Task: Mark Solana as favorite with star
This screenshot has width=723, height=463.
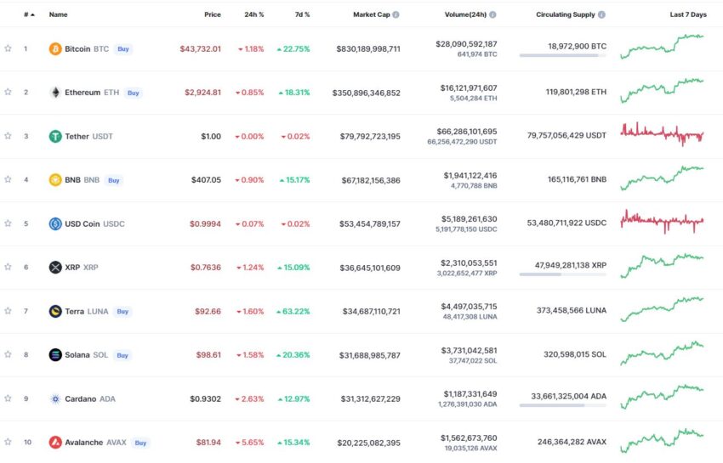Action: point(8,354)
